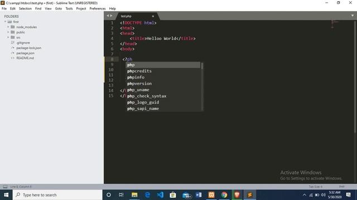Image resolution: width=357 pixels, height=200 pixels.
Task: Switch to the test.php tab
Action: tap(126, 16)
